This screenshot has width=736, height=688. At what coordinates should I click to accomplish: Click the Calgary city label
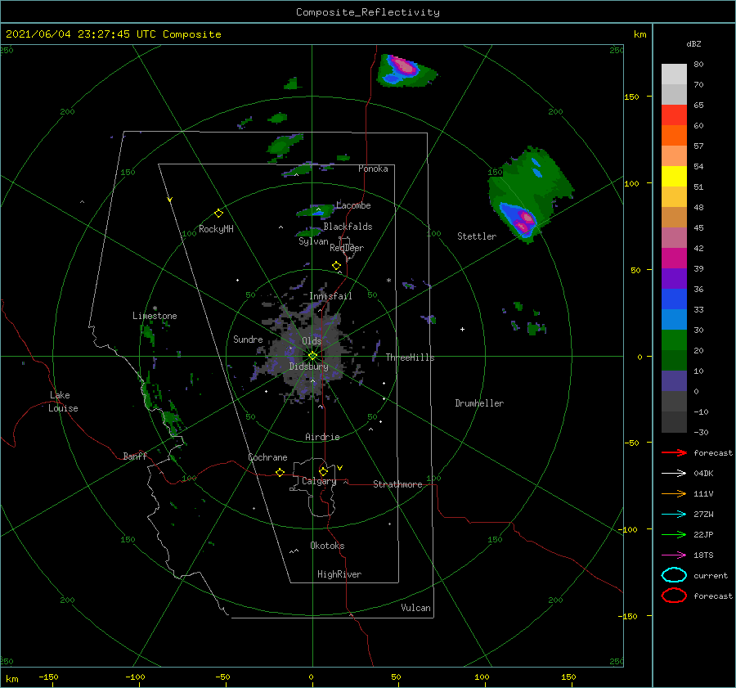319,481
